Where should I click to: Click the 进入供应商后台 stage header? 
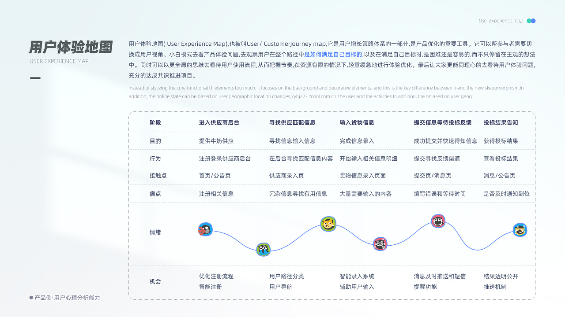[219, 123]
